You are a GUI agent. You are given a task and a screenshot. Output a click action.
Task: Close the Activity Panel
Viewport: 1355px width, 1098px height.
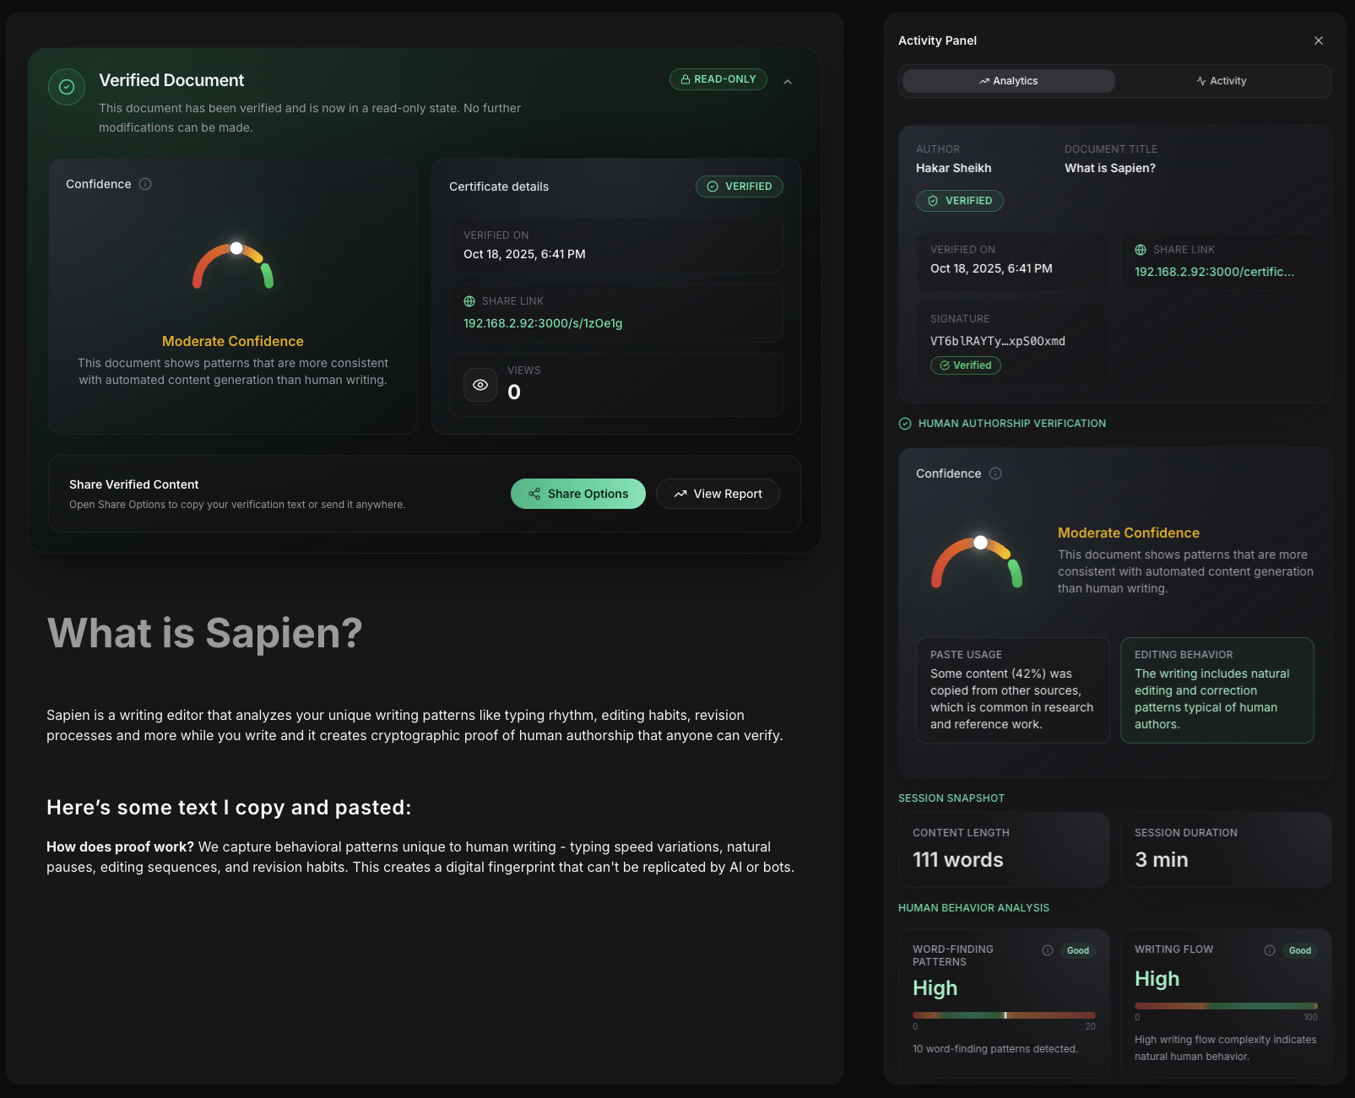tap(1319, 41)
